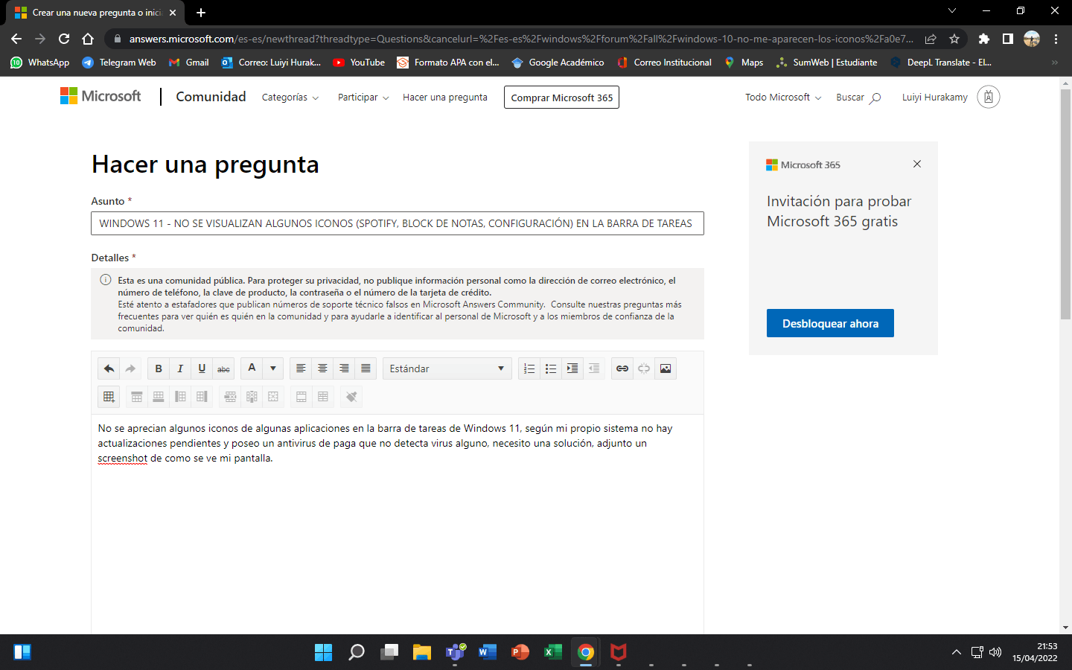Open the Gmail bookmark

[x=189, y=63]
